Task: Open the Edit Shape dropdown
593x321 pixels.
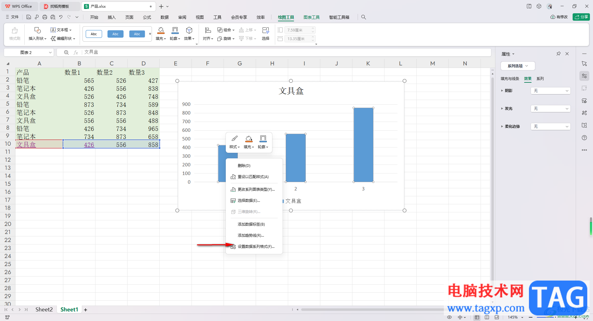Action: (63, 39)
